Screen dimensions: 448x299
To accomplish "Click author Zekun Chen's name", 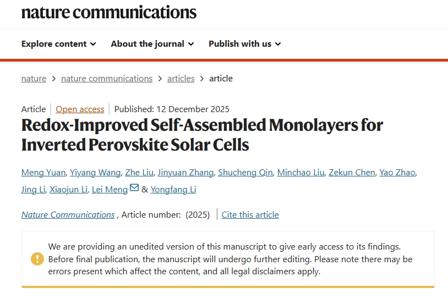I will (352, 173).
